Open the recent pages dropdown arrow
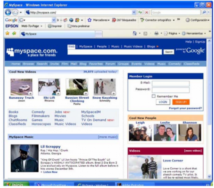 (21, 12)
